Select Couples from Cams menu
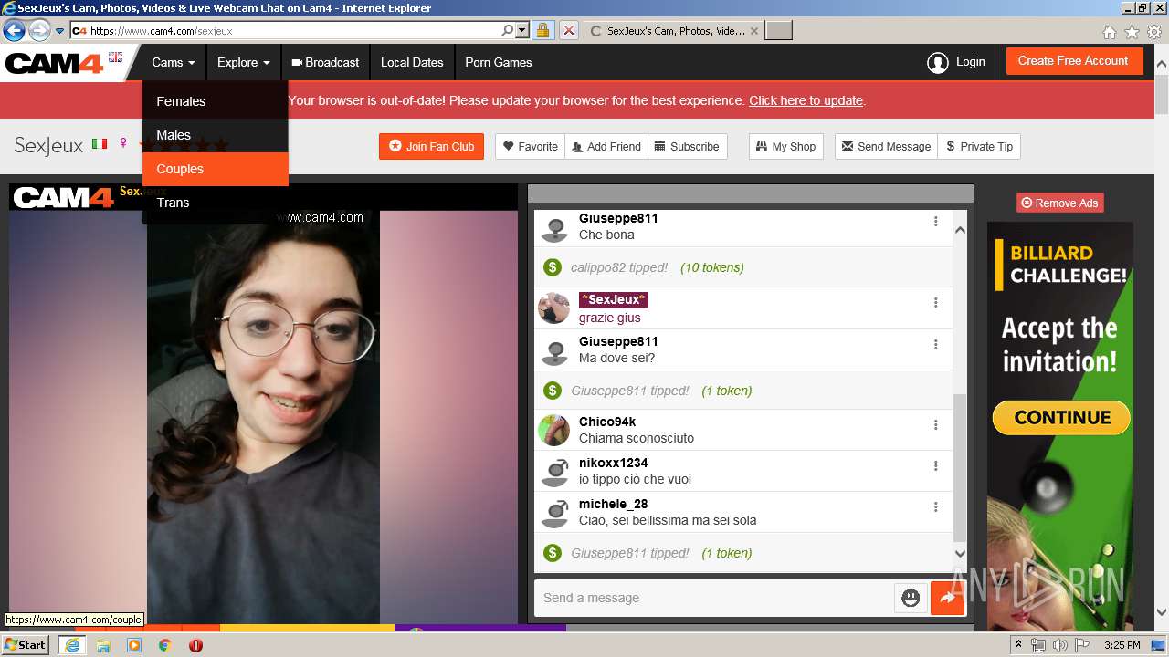1169x657 pixels. 216,169
